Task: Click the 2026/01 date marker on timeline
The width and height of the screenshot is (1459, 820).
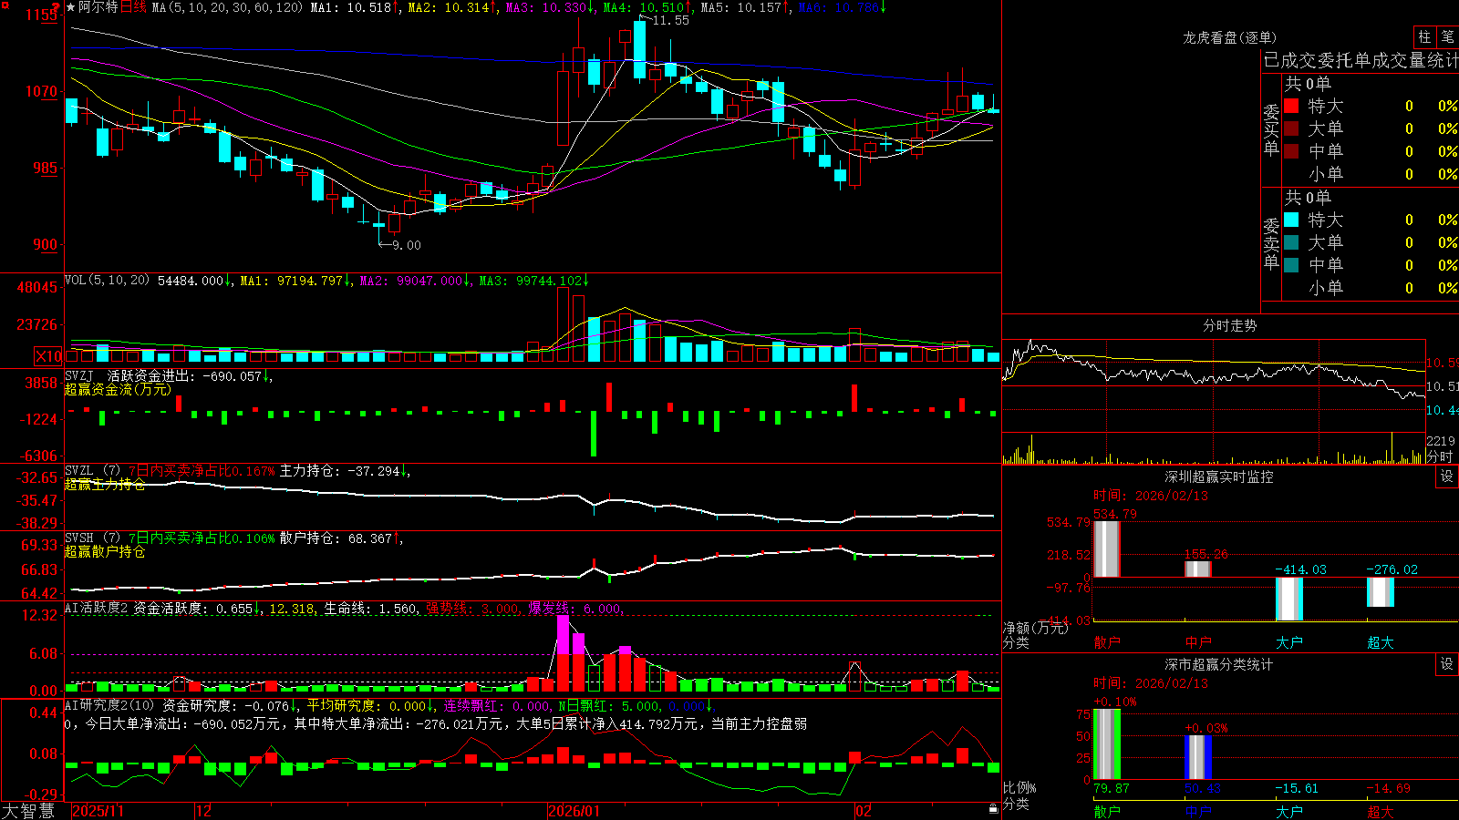Action: [x=574, y=811]
